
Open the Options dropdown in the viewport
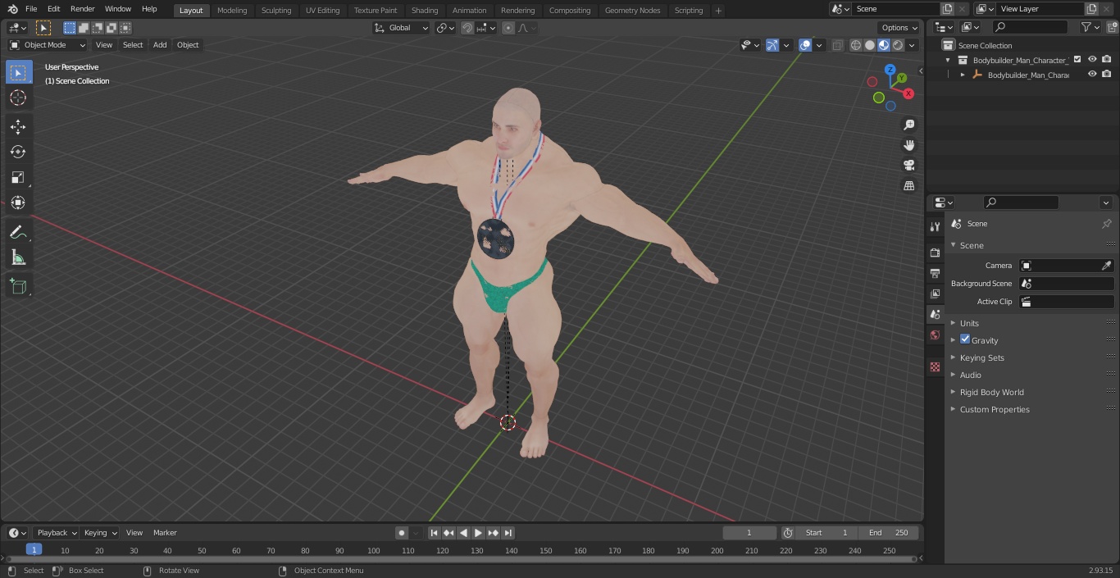(x=900, y=28)
